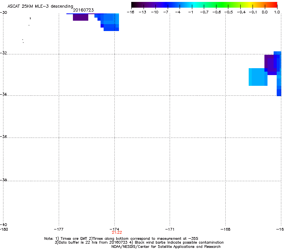Click the "-36" latitude label
The image size is (284, 249).
pos(3,136)
